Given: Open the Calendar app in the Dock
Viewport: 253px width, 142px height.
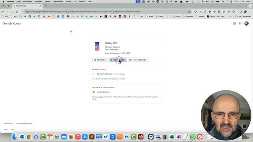Looking at the screenshot, I should (50, 137).
